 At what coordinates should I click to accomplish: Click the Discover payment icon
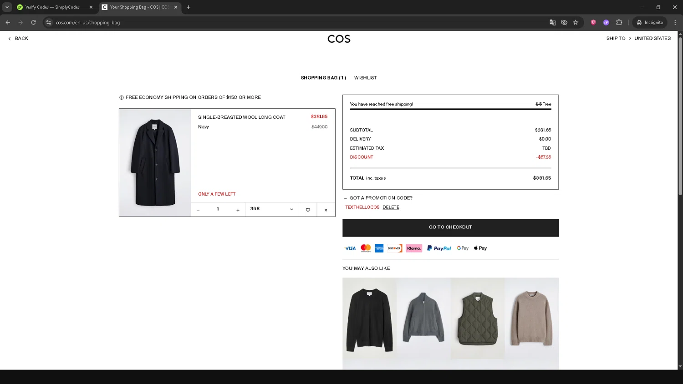[394, 248]
